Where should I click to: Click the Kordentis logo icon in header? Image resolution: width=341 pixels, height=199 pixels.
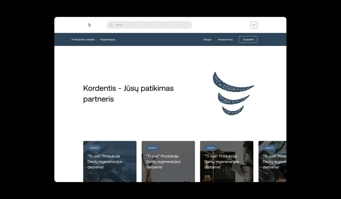[x=89, y=25]
